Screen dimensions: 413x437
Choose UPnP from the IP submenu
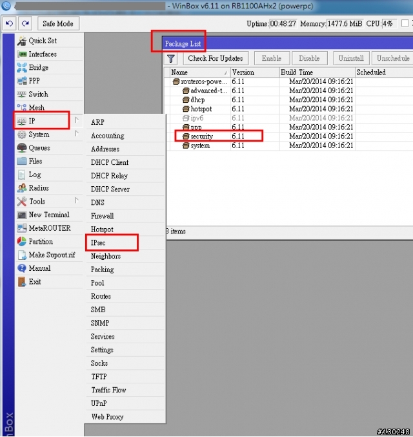pyautogui.click(x=125, y=403)
